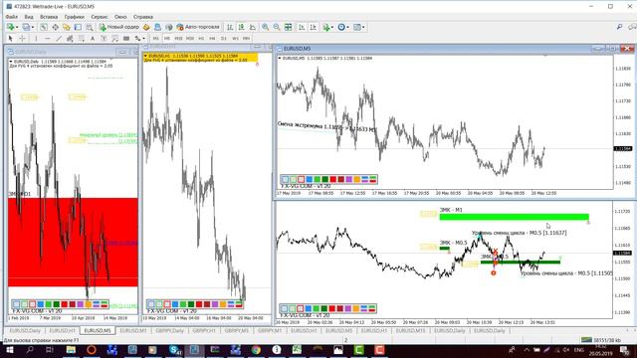Toggle chart shift from right border
Screen dimensions: 637x358
click(314, 27)
